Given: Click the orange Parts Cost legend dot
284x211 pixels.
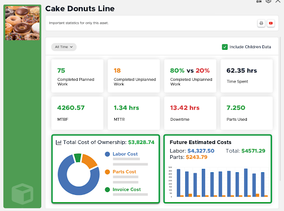Looking at the screenshot, I should 107,172.
